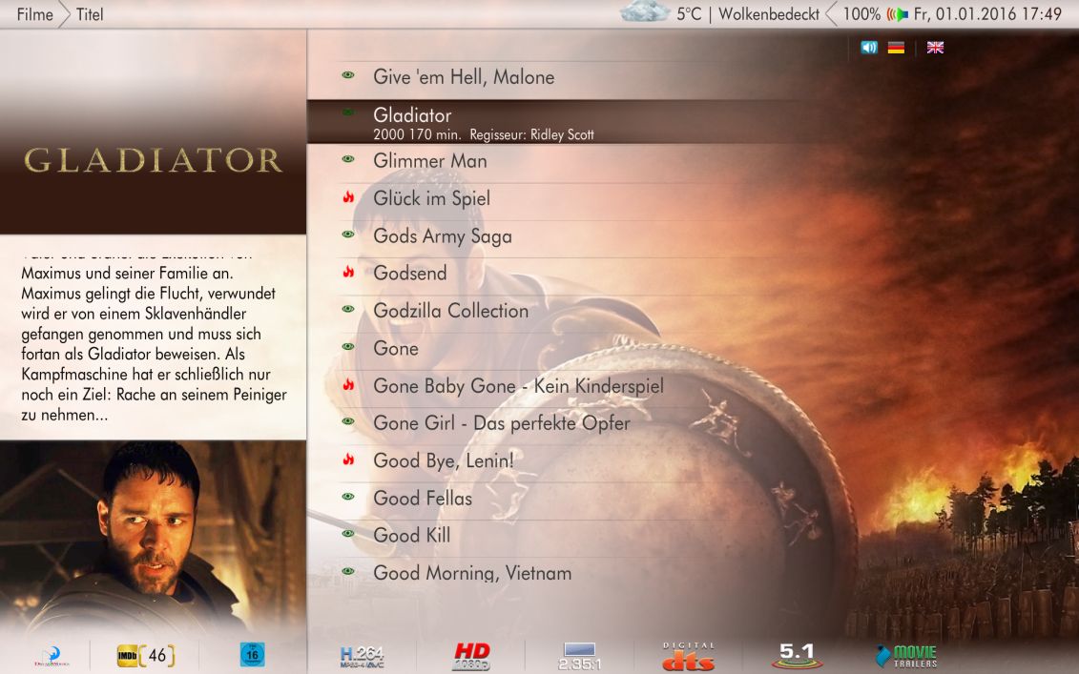This screenshot has width=1079, height=674.
Task: Toggle watched eye icon for Gone Girl
Action: click(x=348, y=421)
